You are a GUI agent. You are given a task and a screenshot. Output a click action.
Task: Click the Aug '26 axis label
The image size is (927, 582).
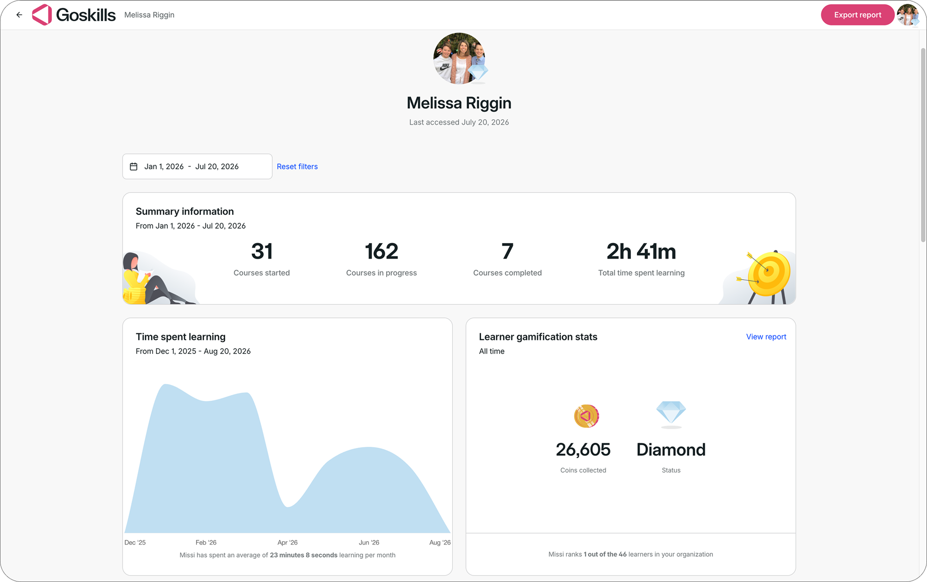pyautogui.click(x=440, y=542)
